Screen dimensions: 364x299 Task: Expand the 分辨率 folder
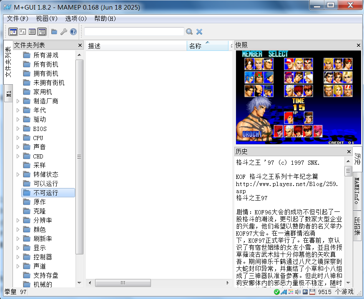[18, 220]
